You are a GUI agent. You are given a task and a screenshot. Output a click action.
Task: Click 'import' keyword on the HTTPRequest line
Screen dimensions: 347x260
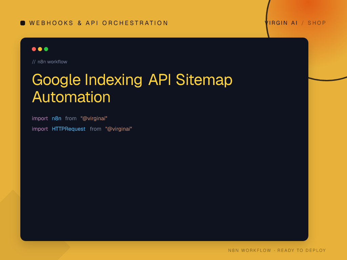(40, 129)
